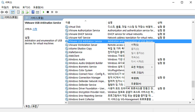Click the horizontal scrollbar thumb

click(x=104, y=103)
